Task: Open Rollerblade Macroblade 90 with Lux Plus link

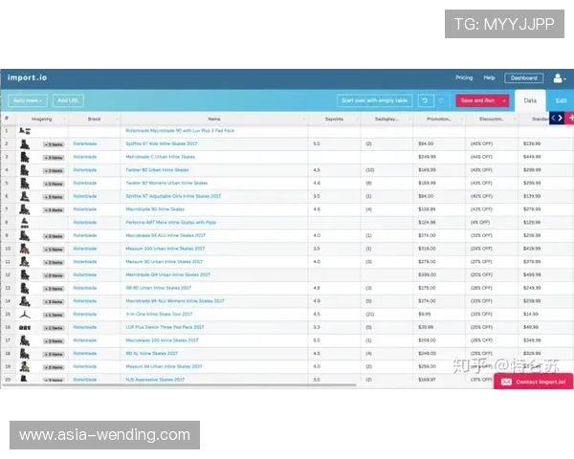Action: (180, 131)
